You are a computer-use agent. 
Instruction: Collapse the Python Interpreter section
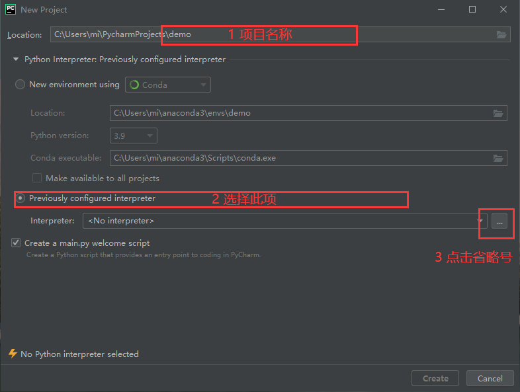(x=16, y=59)
